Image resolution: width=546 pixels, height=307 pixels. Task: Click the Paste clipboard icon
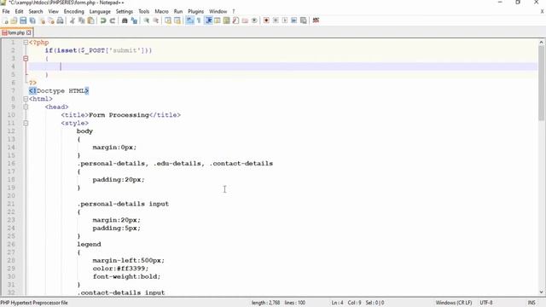[90, 20]
